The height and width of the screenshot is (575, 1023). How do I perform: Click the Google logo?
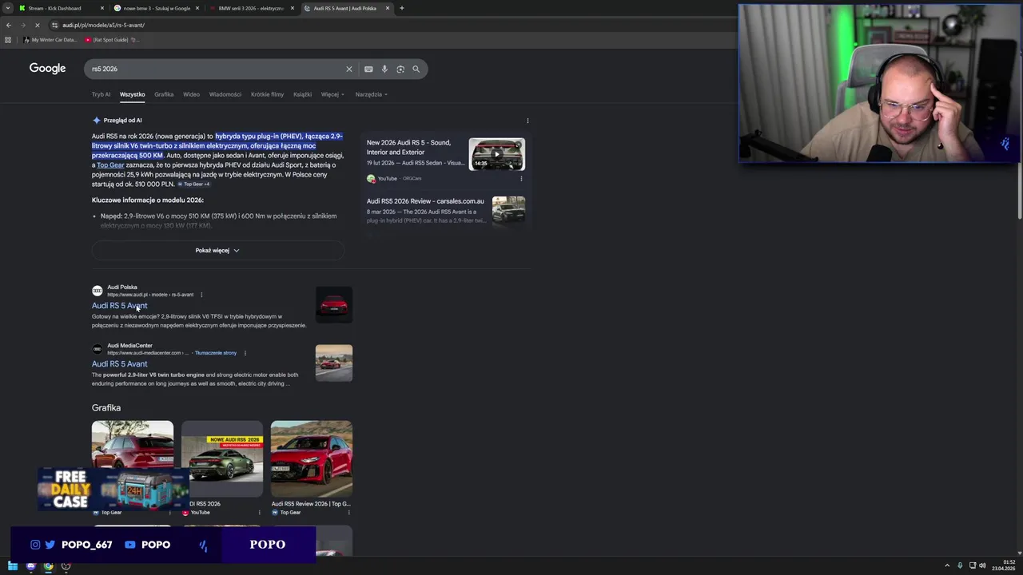click(47, 69)
